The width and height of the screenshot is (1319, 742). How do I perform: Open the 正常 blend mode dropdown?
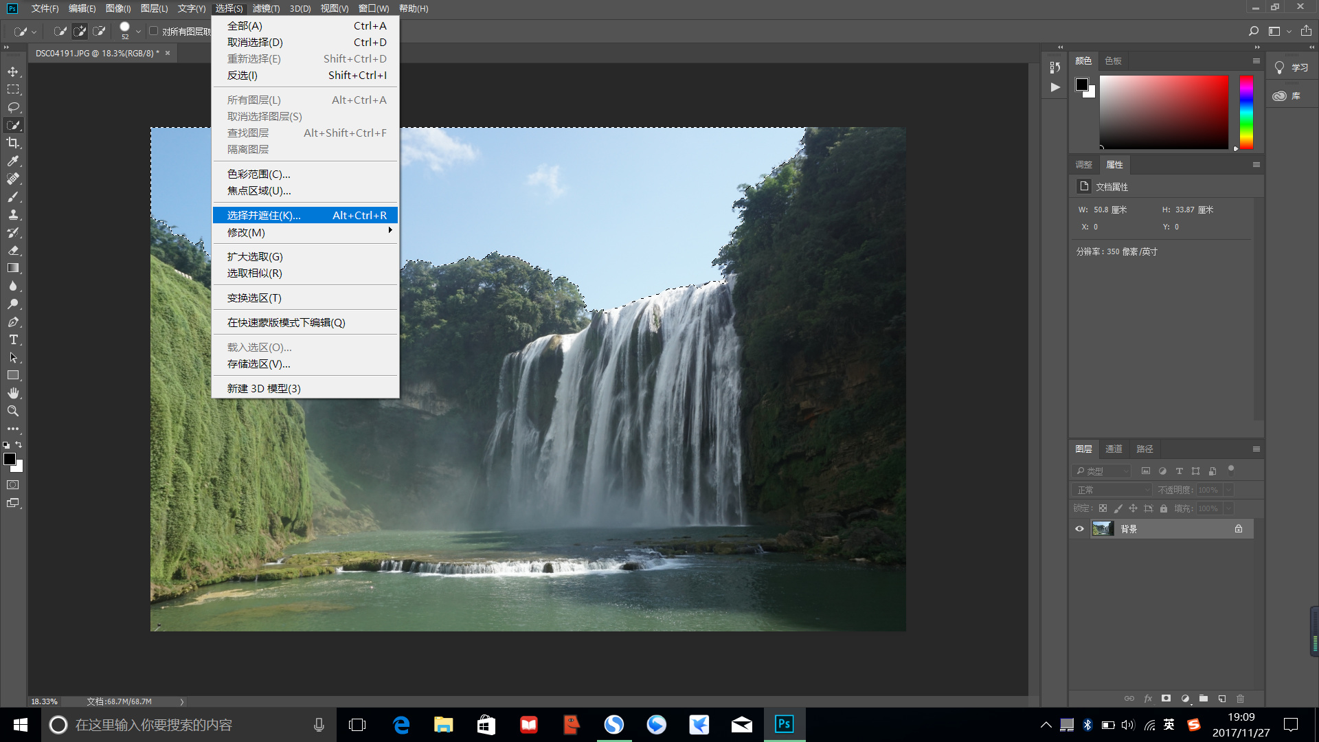(1112, 490)
